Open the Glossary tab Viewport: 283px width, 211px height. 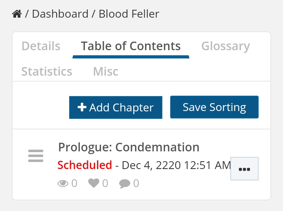226,46
